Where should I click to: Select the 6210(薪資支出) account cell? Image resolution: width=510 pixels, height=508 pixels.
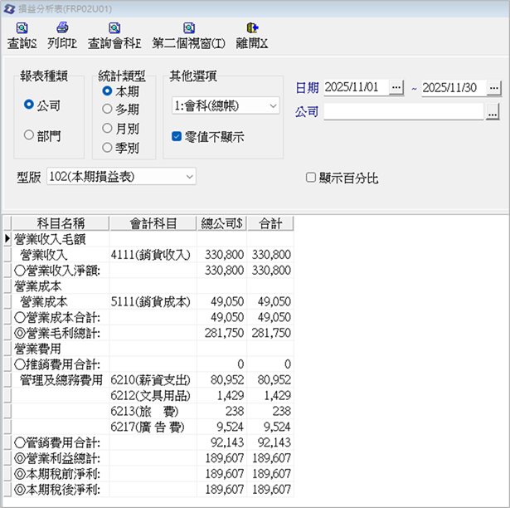(x=153, y=380)
